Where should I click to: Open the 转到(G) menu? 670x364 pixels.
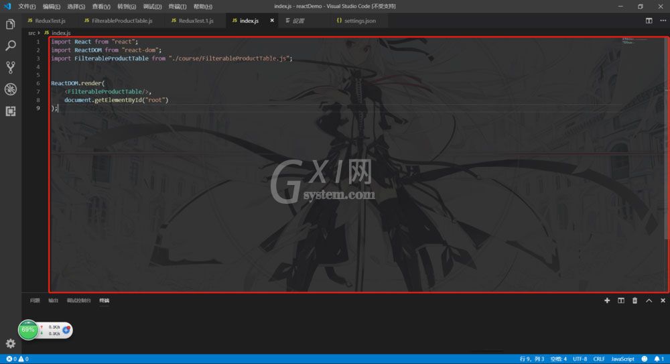click(127, 7)
